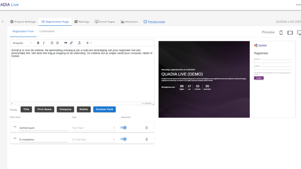301x169 pixels.
Task: Click the drag handle of the Achternaam row
Action: [15, 127]
